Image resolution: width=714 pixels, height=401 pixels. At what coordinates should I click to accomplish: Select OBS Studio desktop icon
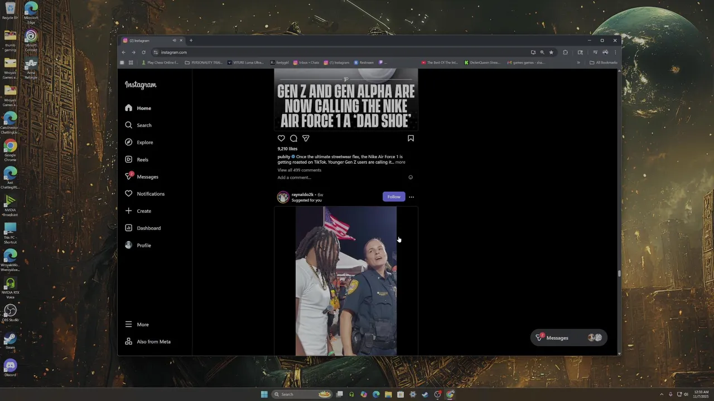(x=10, y=313)
